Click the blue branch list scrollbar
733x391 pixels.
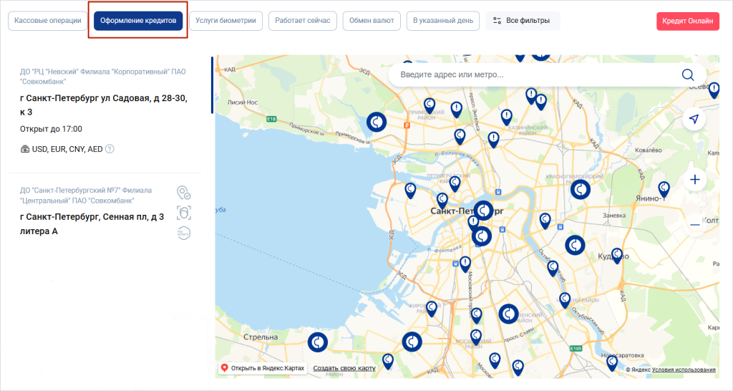[212, 85]
